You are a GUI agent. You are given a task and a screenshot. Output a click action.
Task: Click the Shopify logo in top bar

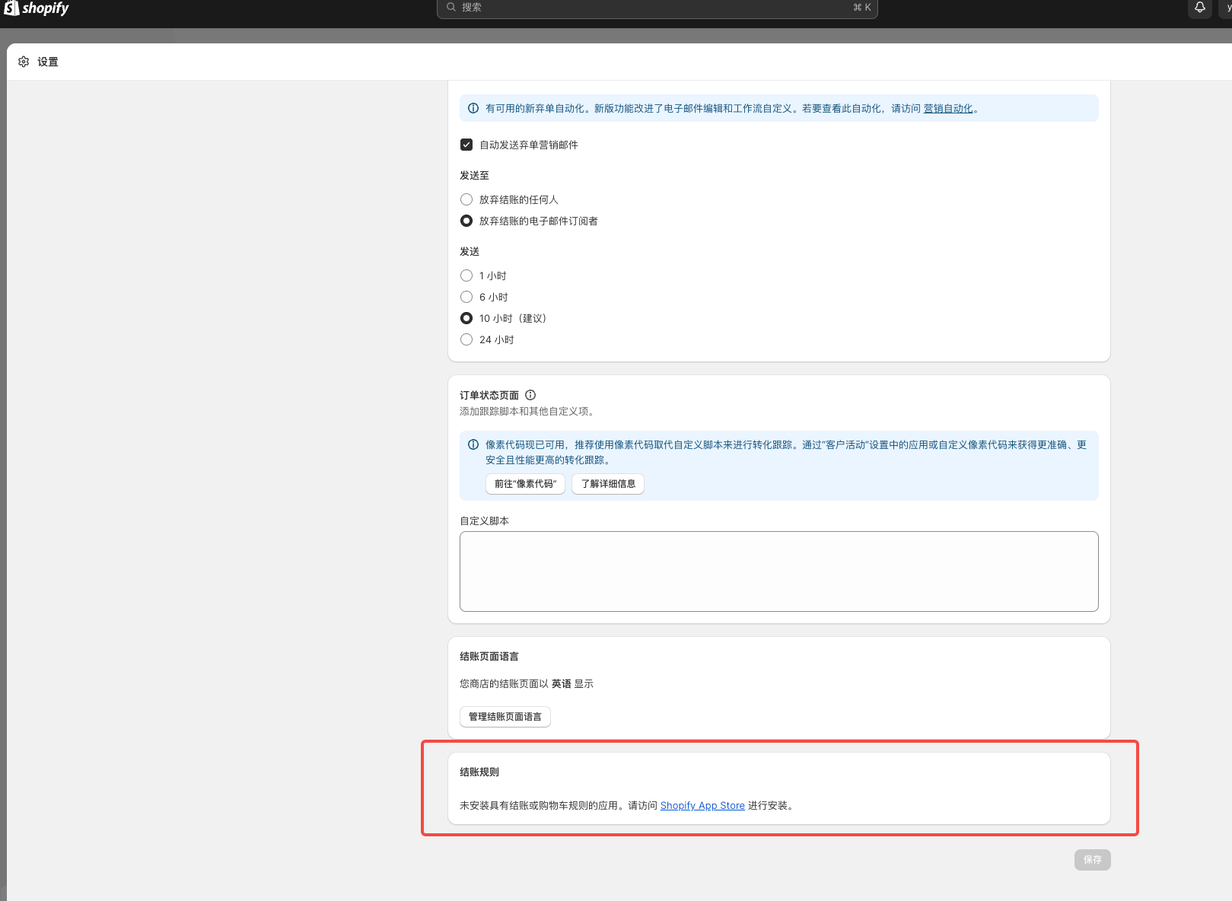point(37,8)
